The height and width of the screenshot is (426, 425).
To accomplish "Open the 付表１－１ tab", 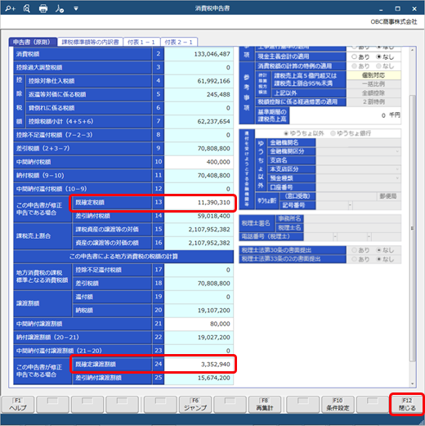I will [141, 42].
